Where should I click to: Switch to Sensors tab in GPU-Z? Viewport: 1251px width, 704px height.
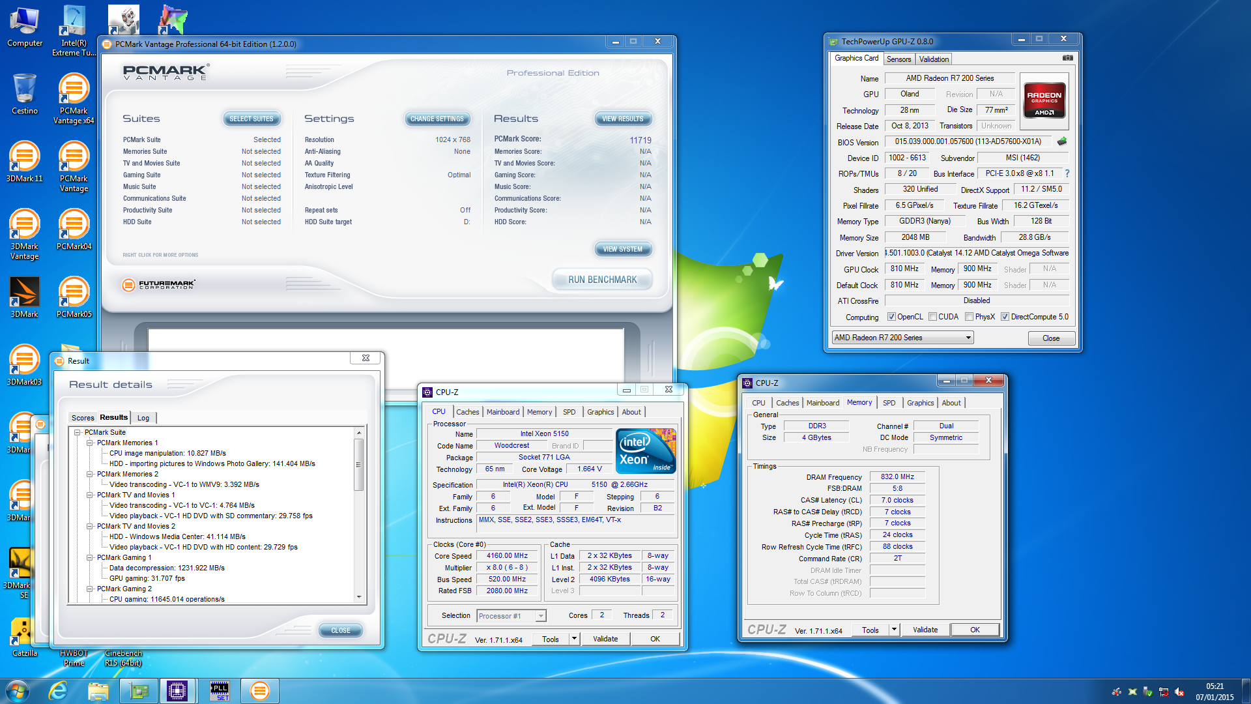coord(899,59)
